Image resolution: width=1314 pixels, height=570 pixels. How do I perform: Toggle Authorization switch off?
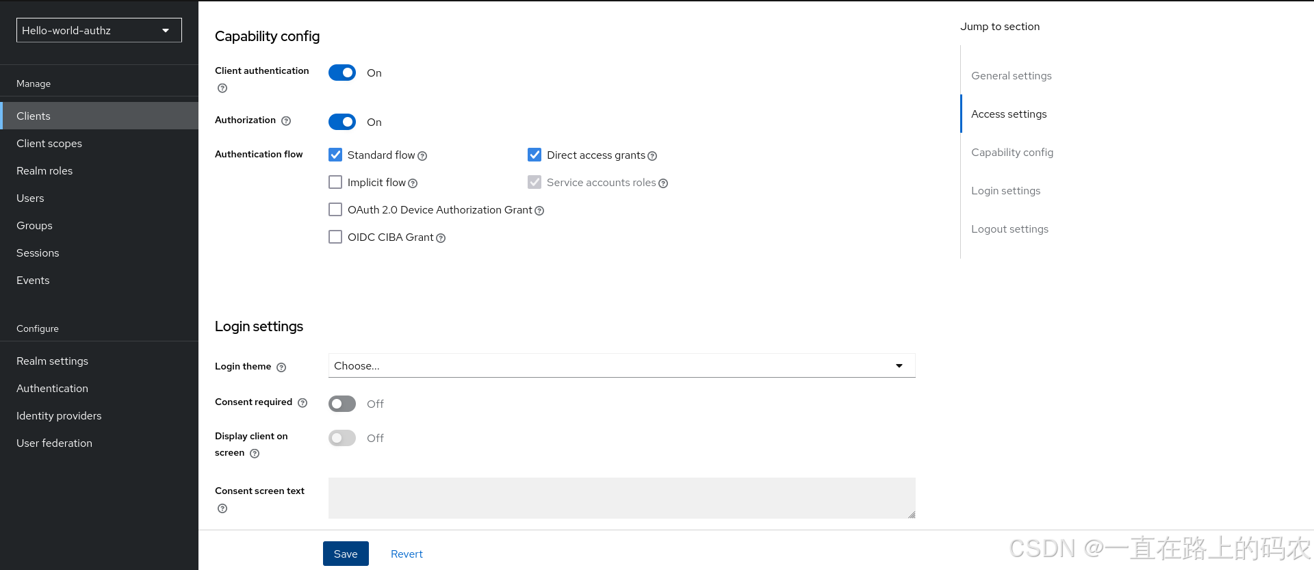coord(342,122)
